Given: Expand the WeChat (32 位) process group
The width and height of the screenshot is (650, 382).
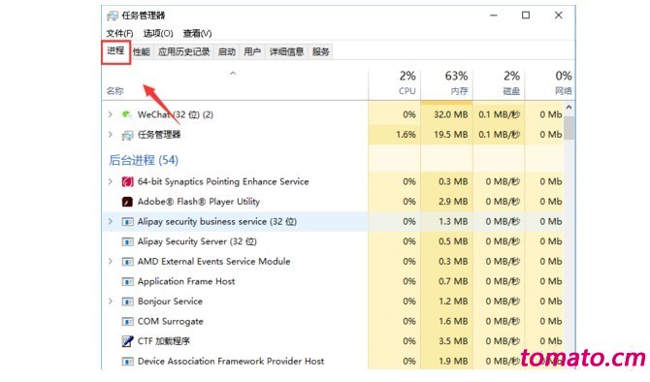Looking at the screenshot, I should (111, 114).
